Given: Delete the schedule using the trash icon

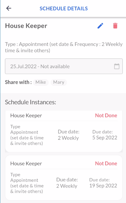Looking at the screenshot, I should 115,26.
